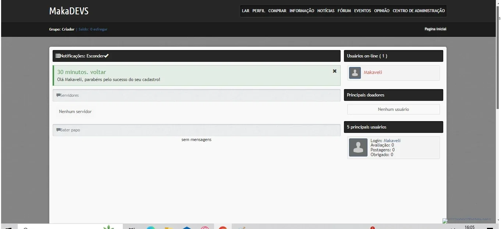Image resolution: width=501 pixels, height=229 pixels.
Task: Click Makaveli's avatar in Usuários on-line
Action: [355, 73]
